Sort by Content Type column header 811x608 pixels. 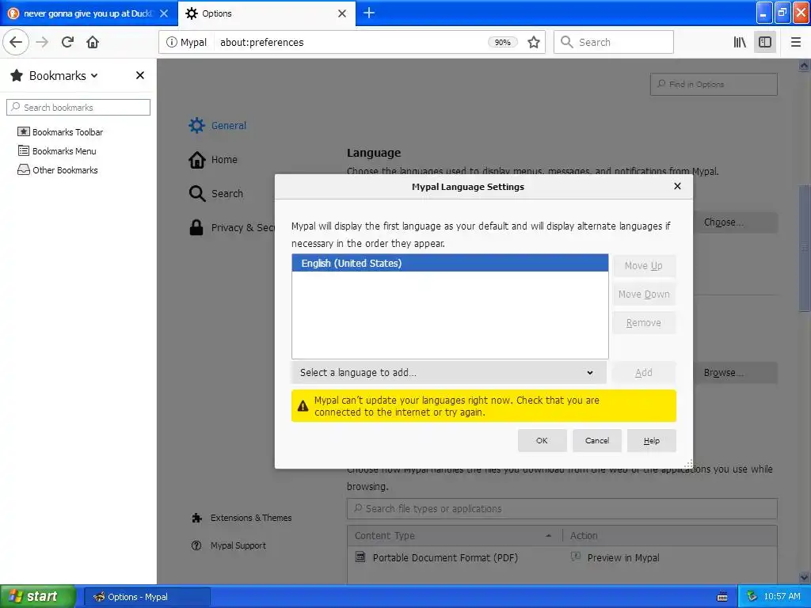[x=454, y=536]
